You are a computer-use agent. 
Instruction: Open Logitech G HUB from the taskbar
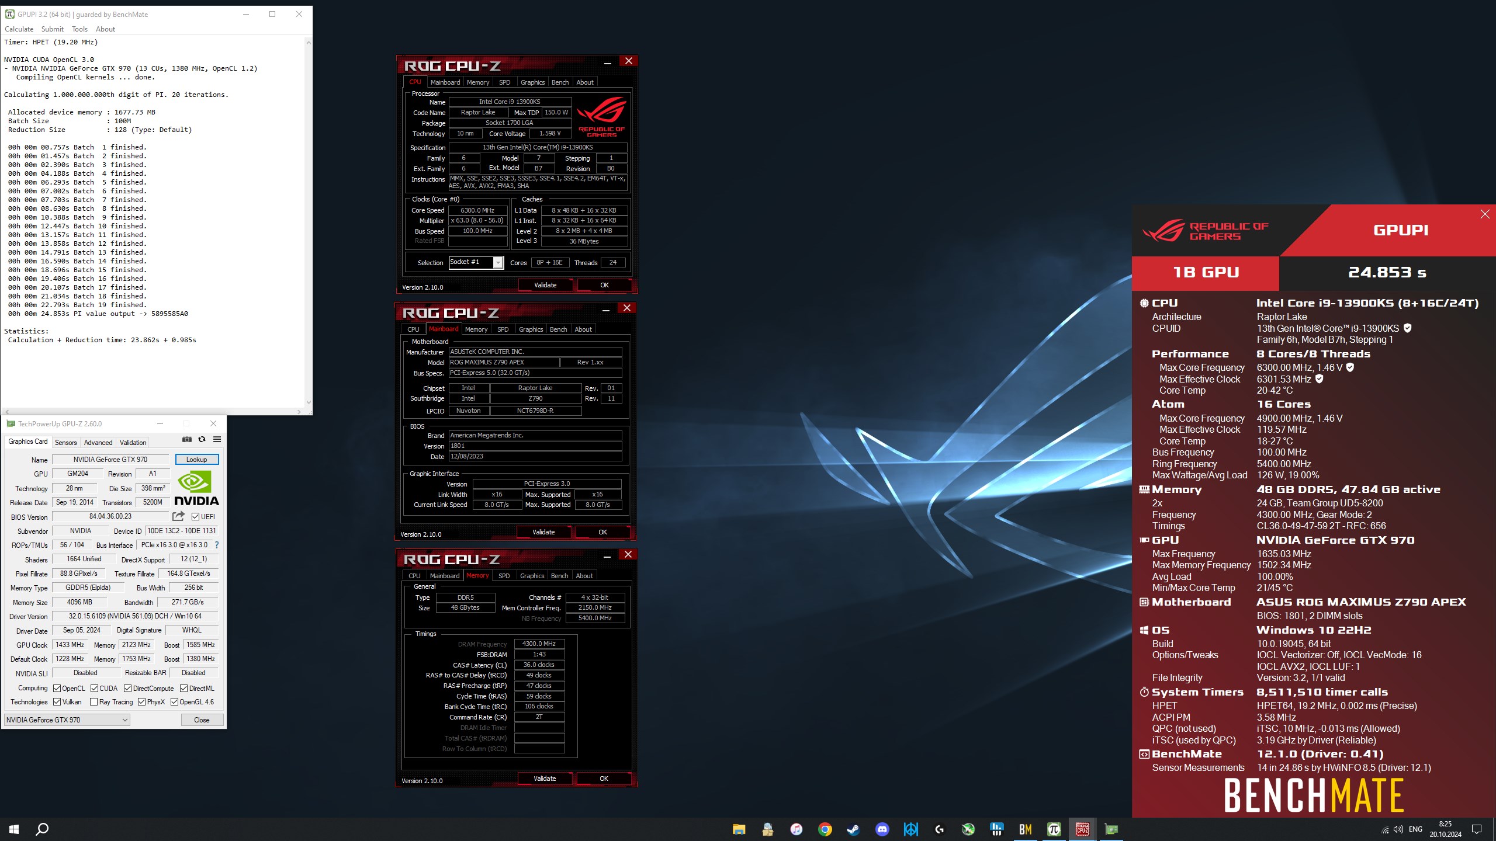pos(940,829)
